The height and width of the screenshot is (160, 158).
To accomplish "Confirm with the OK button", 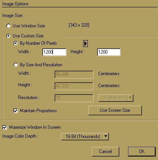I will tap(142, 152).
